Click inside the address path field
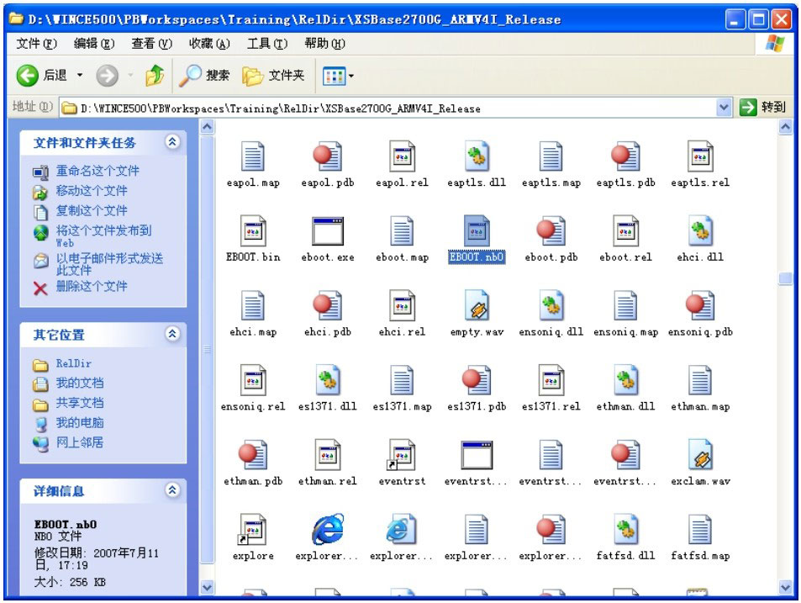This screenshot has height=603, width=801. 388,108
